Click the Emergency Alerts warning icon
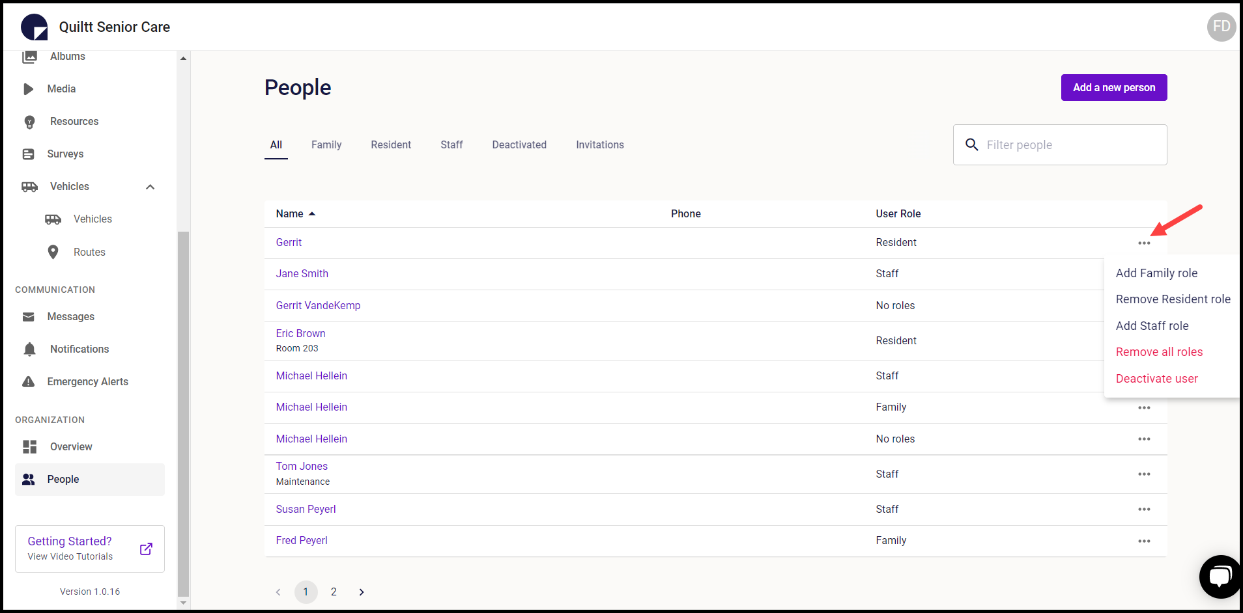Image resolution: width=1243 pixels, height=613 pixels. (x=29, y=382)
